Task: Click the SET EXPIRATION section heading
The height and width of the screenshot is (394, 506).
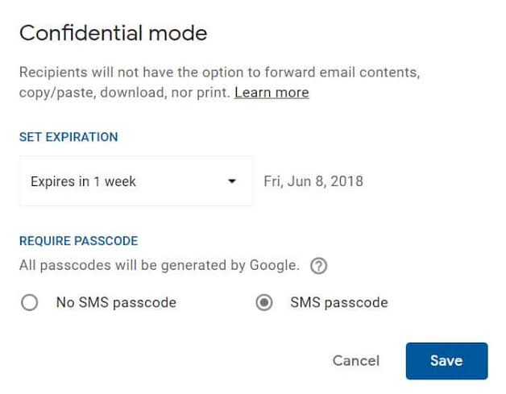Action: (68, 137)
